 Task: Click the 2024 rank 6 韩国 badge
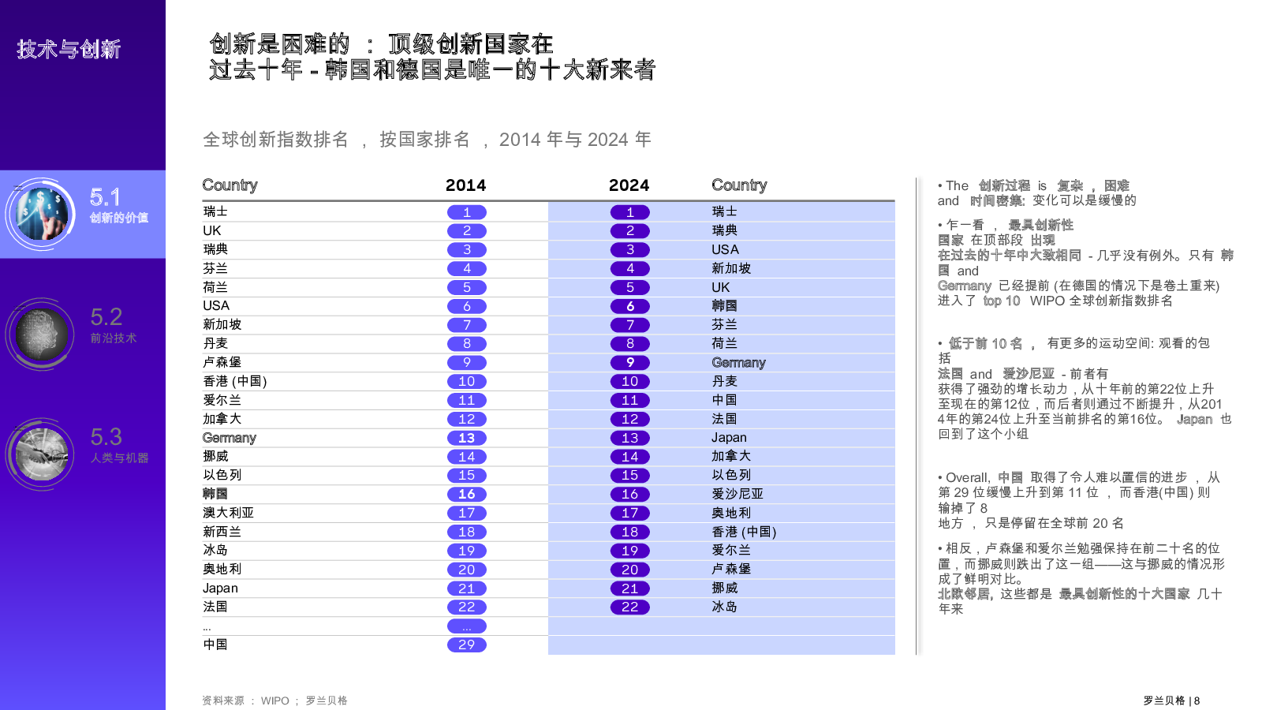coord(630,306)
